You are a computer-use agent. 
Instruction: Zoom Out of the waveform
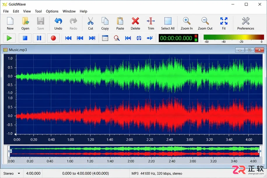click(205, 24)
